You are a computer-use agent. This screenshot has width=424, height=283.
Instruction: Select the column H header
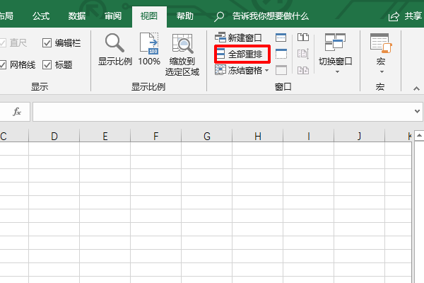[258, 136]
